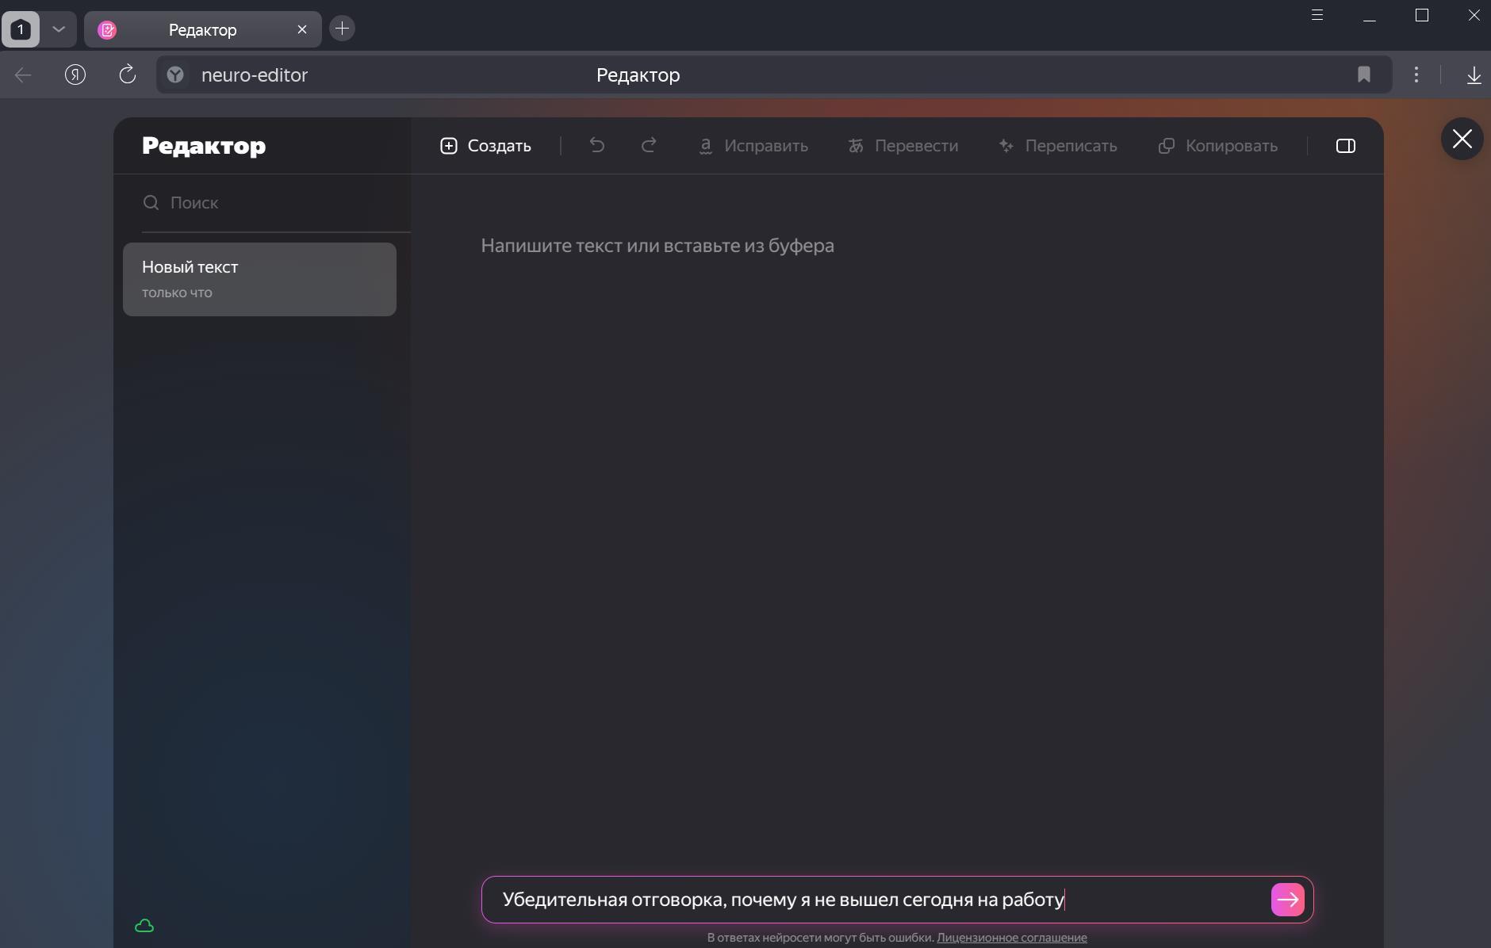
Task: Go back to previous page
Action: 23,75
